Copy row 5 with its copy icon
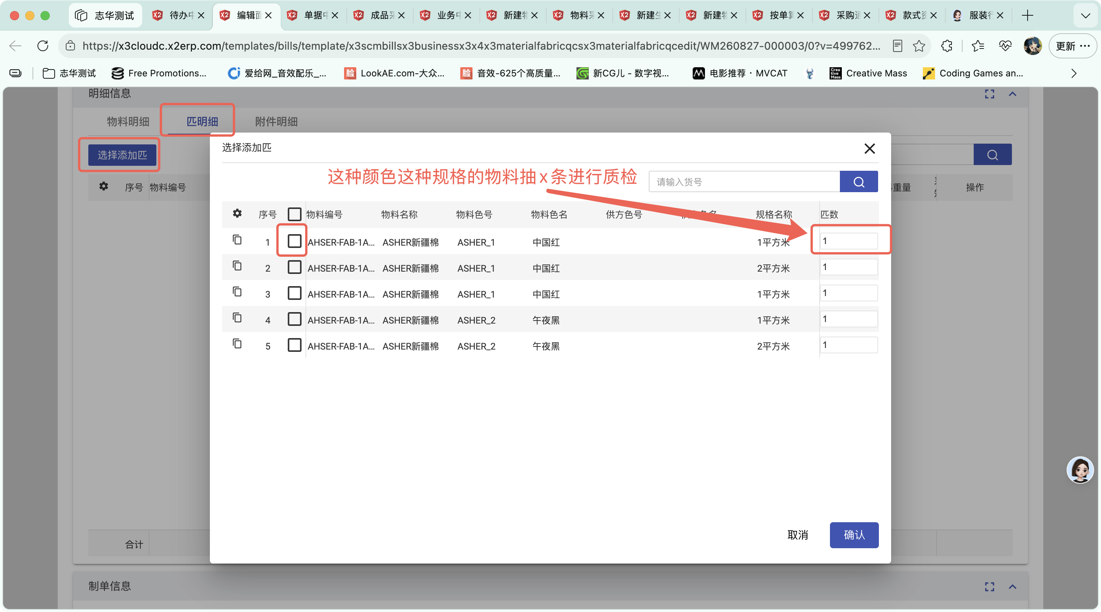This screenshot has width=1101, height=612. (x=237, y=344)
